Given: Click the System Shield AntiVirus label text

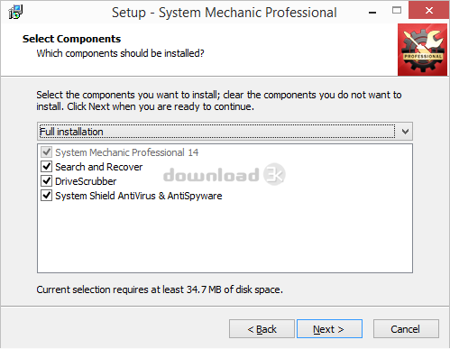Looking at the screenshot, I should coord(139,196).
